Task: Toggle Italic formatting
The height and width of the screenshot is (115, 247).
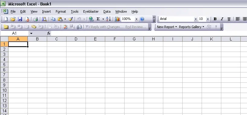Action: pyautogui.click(x=222, y=19)
